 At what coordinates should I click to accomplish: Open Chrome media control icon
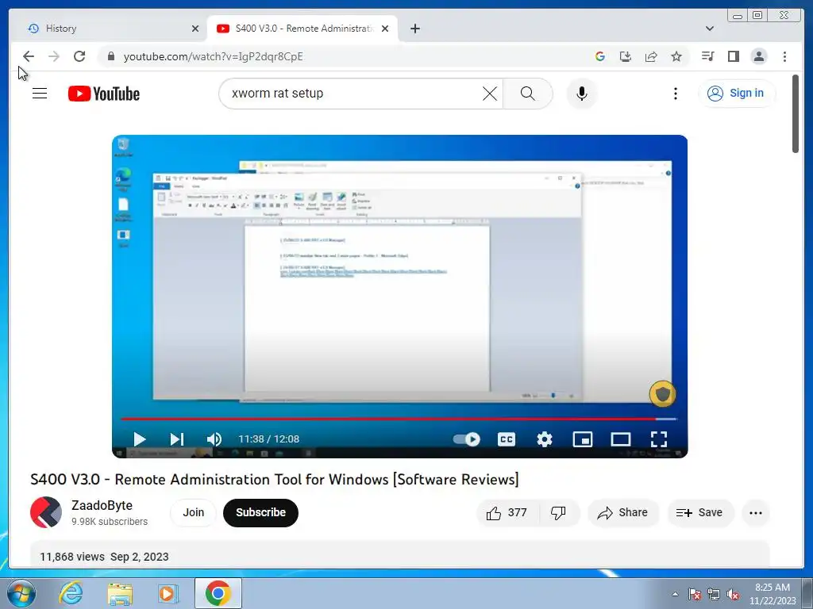tap(707, 56)
